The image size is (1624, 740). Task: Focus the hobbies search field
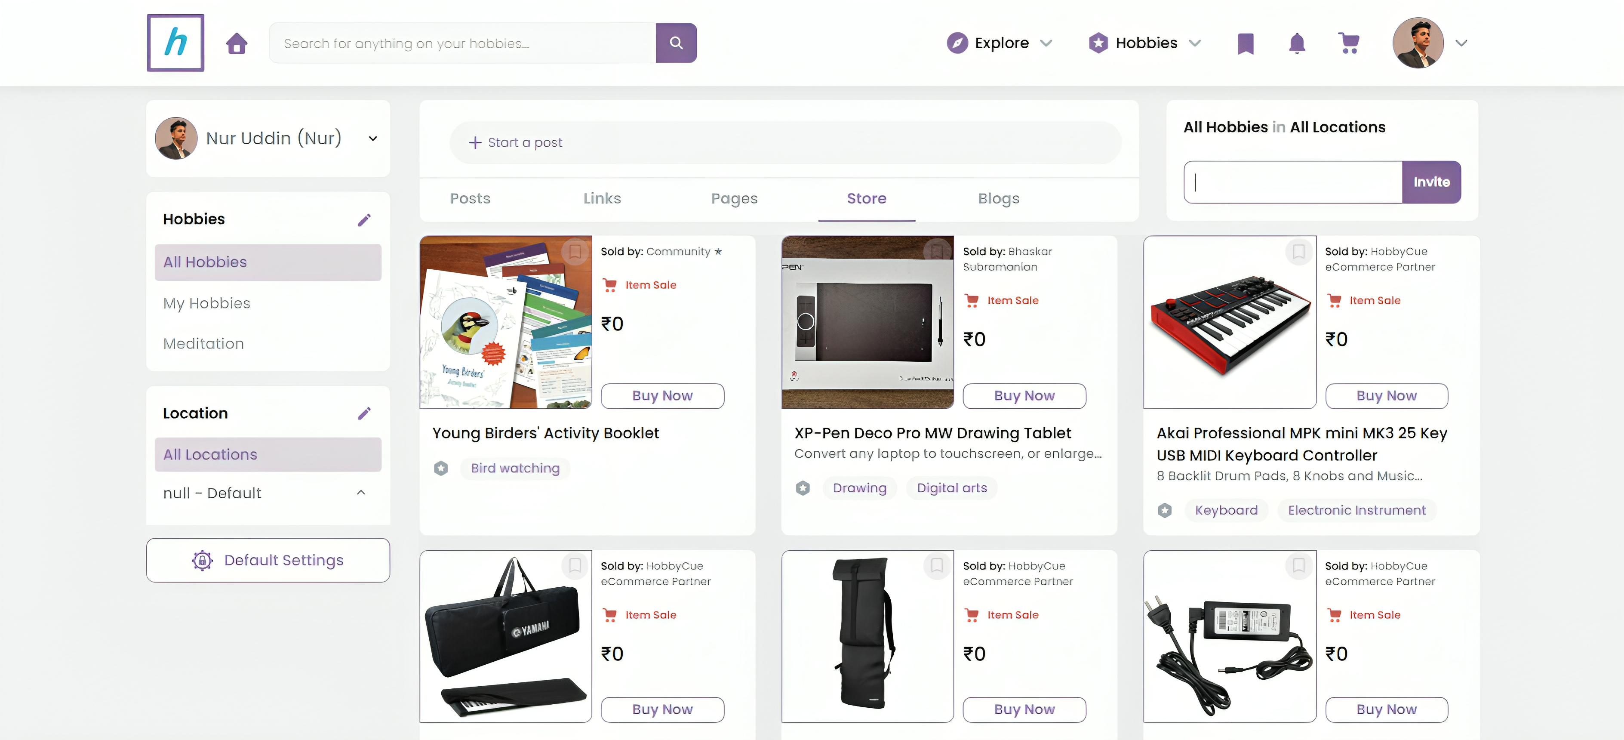point(463,43)
